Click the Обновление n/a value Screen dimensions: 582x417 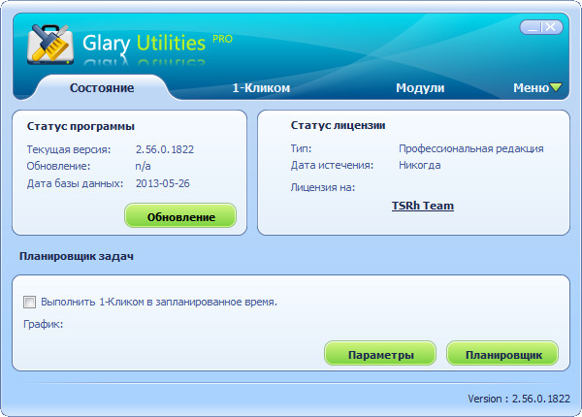click(143, 166)
